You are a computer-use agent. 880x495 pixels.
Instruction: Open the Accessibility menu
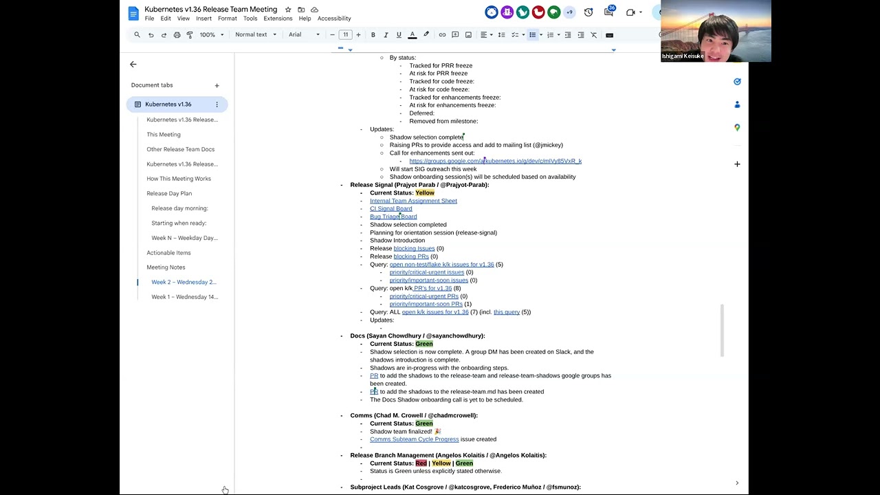pyautogui.click(x=334, y=19)
